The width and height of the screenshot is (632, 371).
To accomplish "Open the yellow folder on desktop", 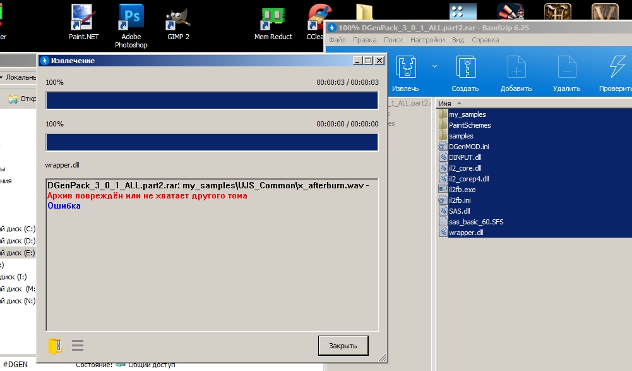I will [364, 12].
